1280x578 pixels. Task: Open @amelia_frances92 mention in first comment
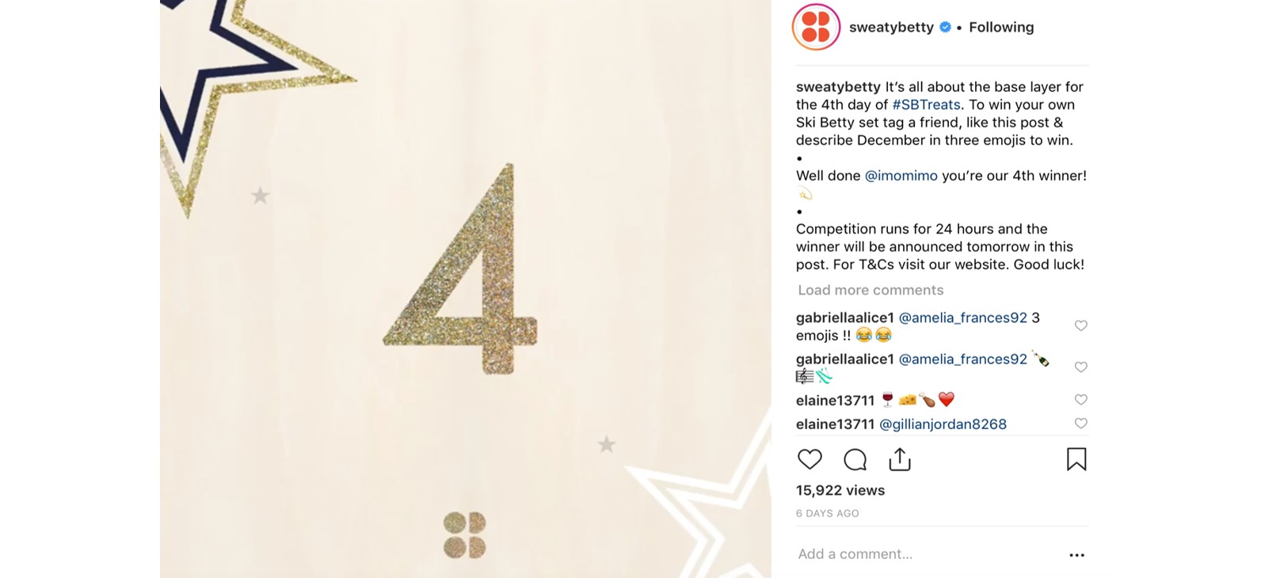point(962,318)
